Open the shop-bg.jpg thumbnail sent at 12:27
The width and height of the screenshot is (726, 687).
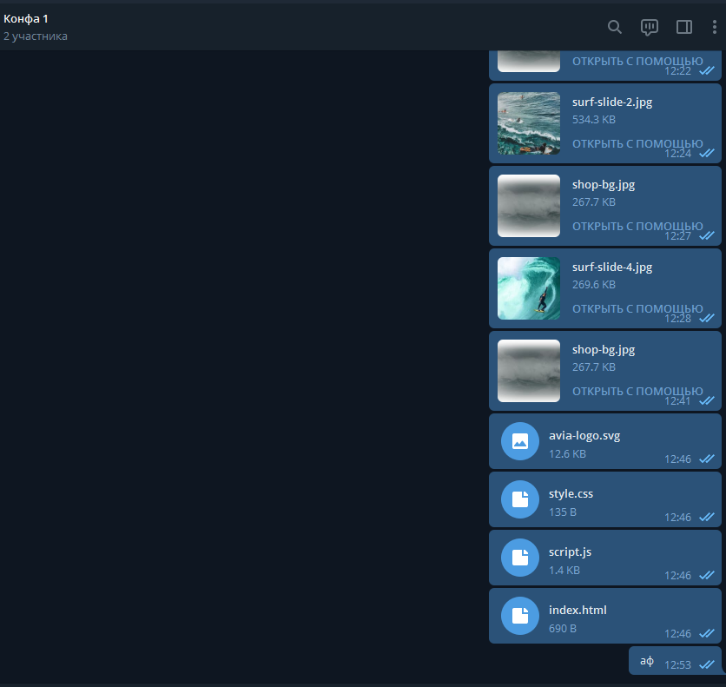(529, 206)
